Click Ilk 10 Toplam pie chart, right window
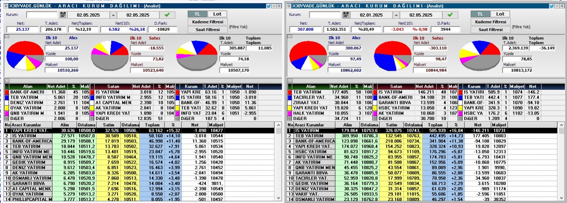 pos(480,56)
